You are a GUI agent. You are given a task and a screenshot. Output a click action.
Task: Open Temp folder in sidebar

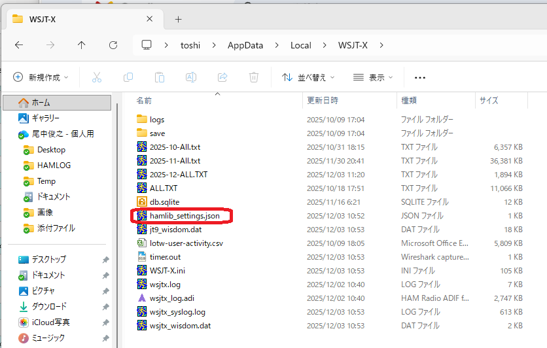[46, 181]
